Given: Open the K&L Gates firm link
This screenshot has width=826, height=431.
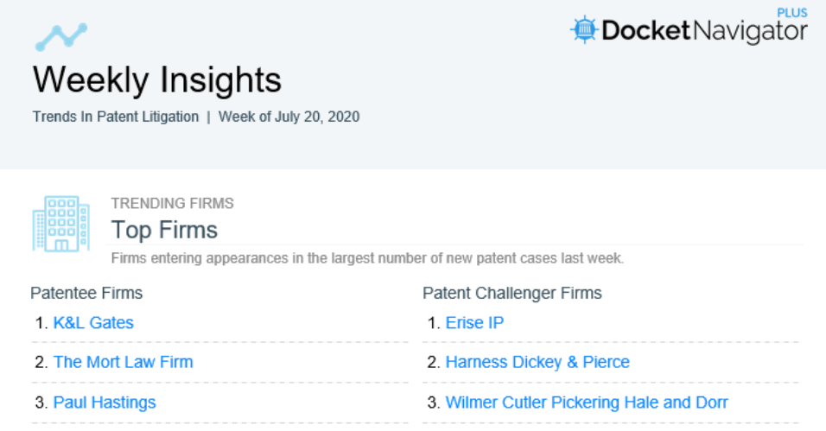Looking at the screenshot, I should [x=93, y=322].
